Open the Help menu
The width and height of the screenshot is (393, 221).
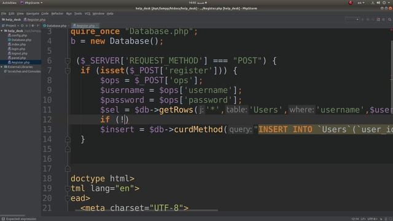pyautogui.click(x=110, y=14)
